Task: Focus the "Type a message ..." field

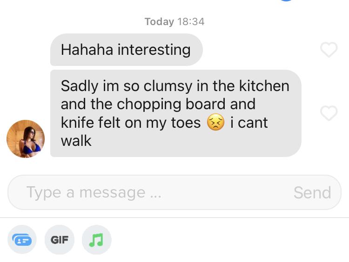Action: 174,192
